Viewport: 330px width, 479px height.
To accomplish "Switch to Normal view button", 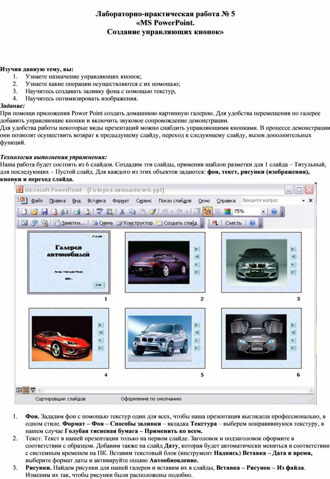I will [19, 390].
